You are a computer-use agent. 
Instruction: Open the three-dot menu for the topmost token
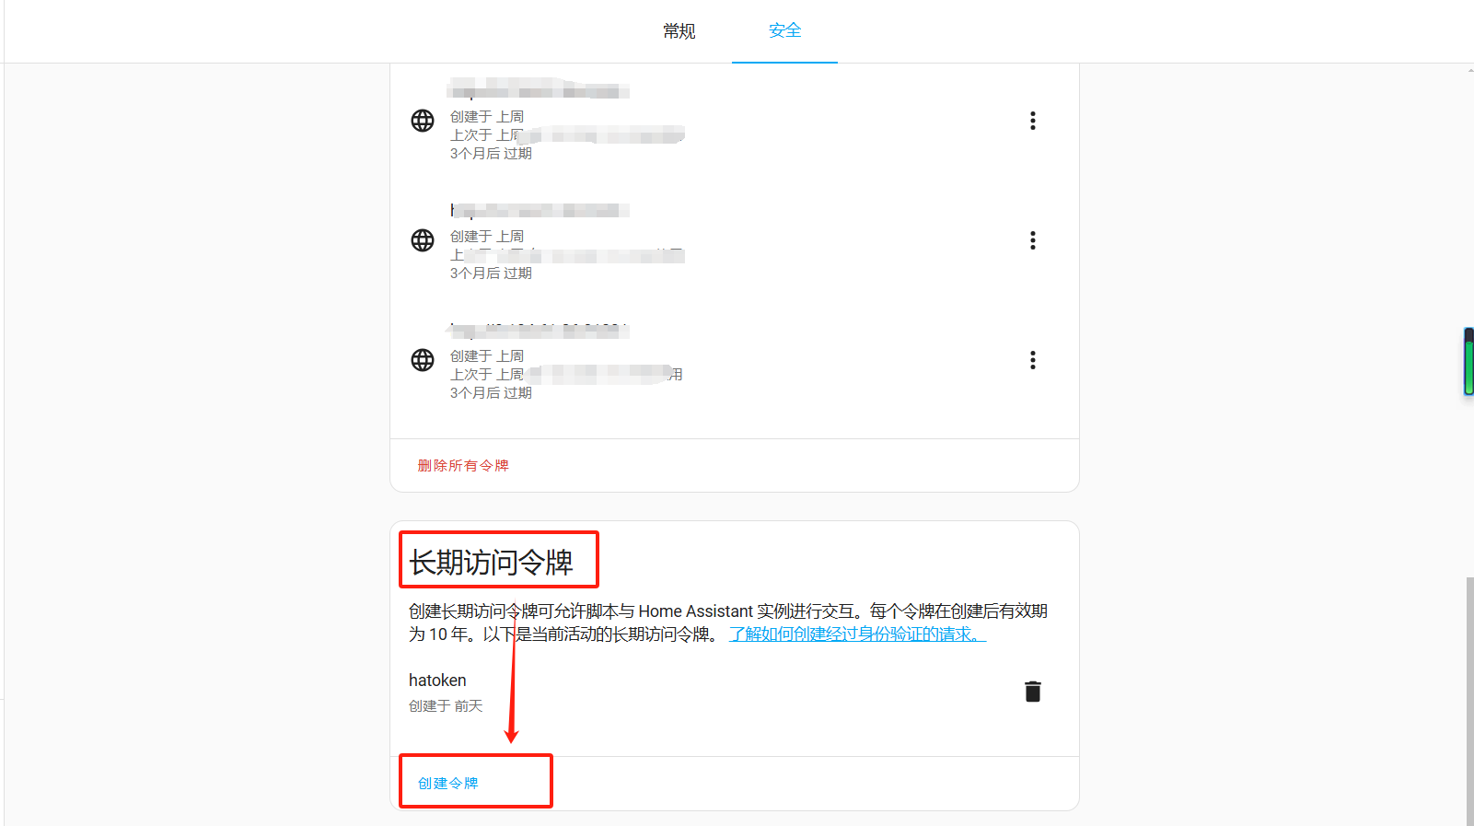pos(1033,121)
